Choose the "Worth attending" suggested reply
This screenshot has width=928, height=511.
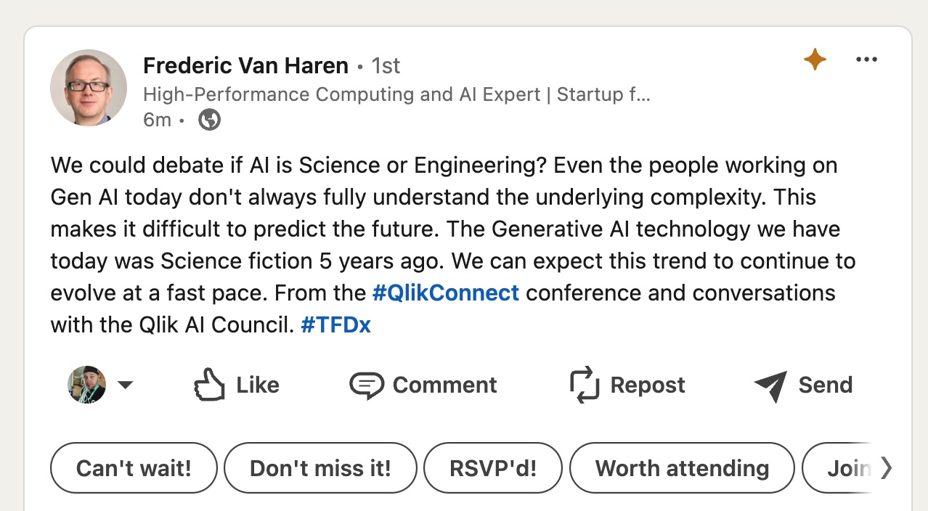(682, 468)
